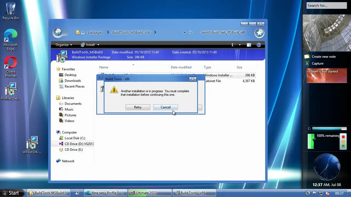Select the BuildTools_MSBuild_x86 breadcrumb

pos(131,32)
